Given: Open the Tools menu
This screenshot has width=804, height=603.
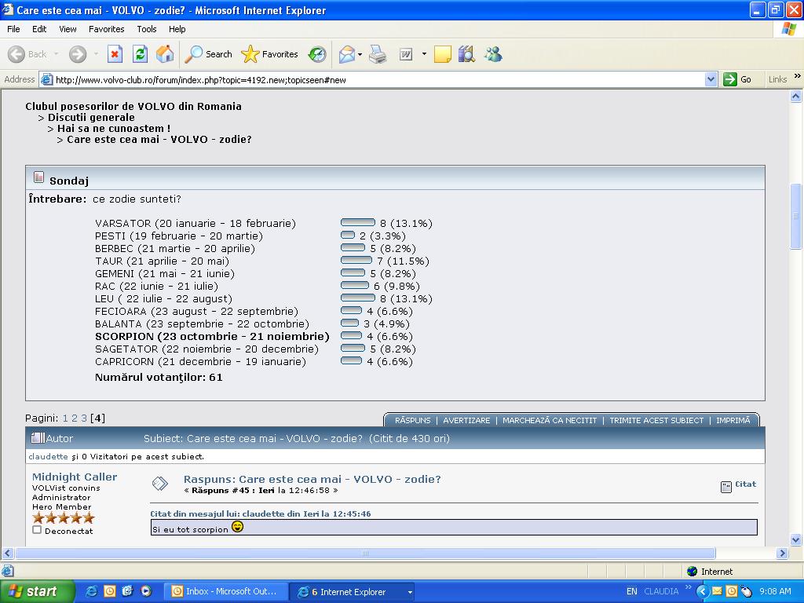Looking at the screenshot, I should point(146,29).
